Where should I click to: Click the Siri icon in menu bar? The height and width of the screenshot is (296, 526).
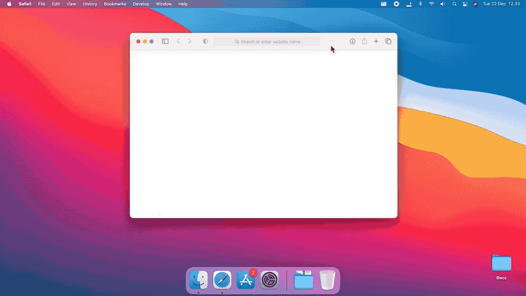tap(475, 4)
